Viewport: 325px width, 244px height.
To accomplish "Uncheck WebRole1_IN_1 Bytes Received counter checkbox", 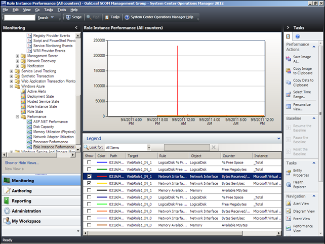I will 89,176.
